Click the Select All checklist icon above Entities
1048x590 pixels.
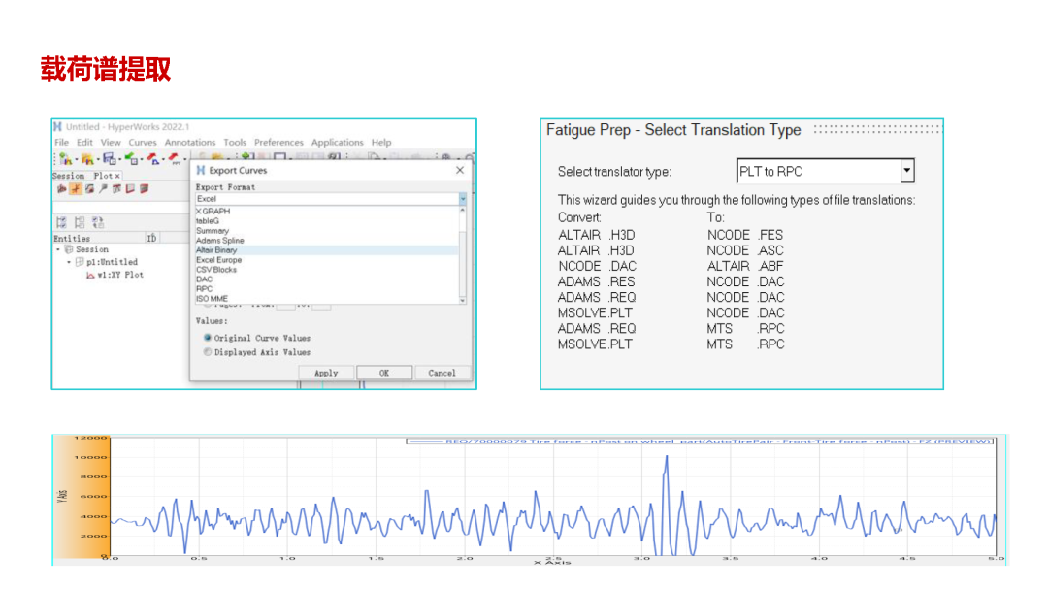click(61, 222)
